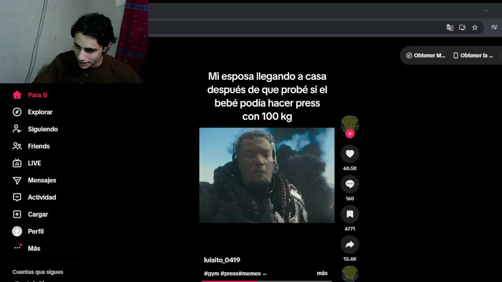
Task: Click the 6771 saves count
Action: (x=350, y=229)
